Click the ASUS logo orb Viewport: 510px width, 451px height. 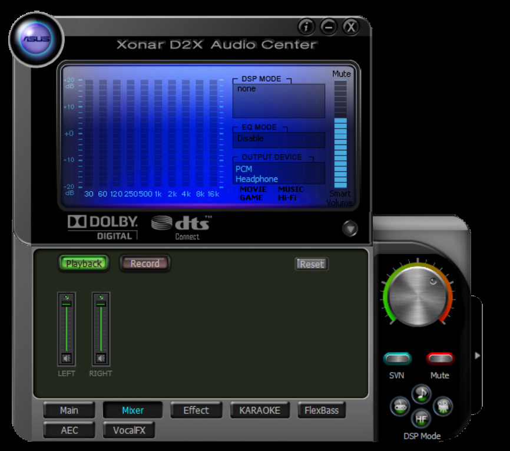(x=36, y=39)
